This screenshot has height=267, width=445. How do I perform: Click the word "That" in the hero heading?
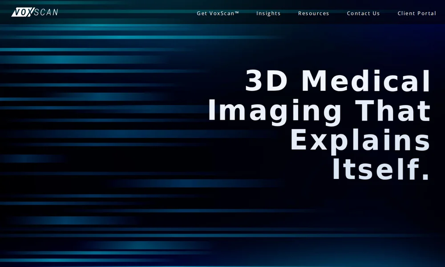[x=393, y=111]
